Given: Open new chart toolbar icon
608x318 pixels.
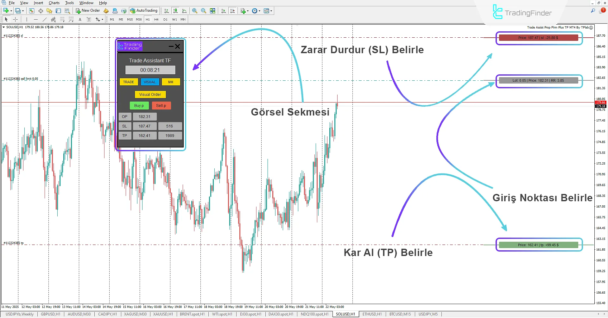Looking at the screenshot, I should (6, 11).
